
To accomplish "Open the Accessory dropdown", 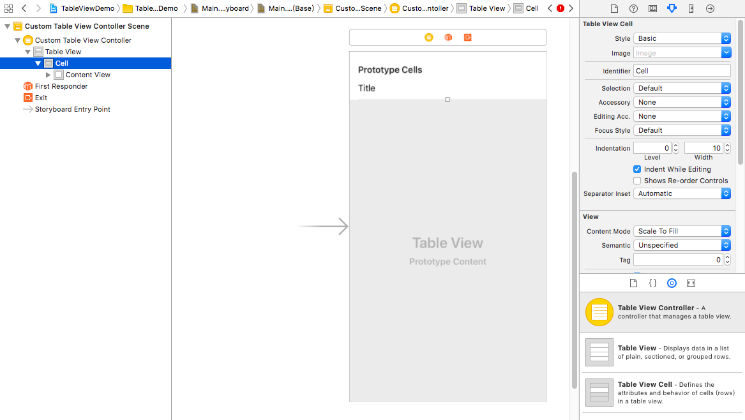I will pos(681,102).
